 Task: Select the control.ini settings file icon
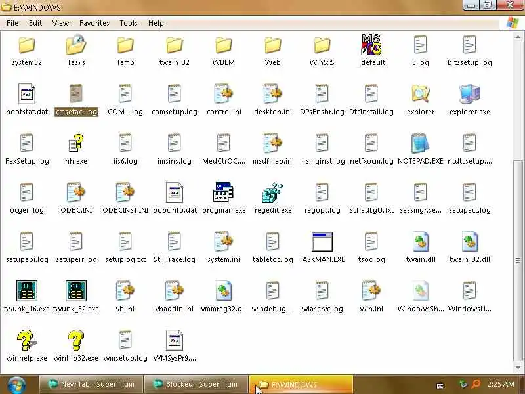tap(224, 94)
